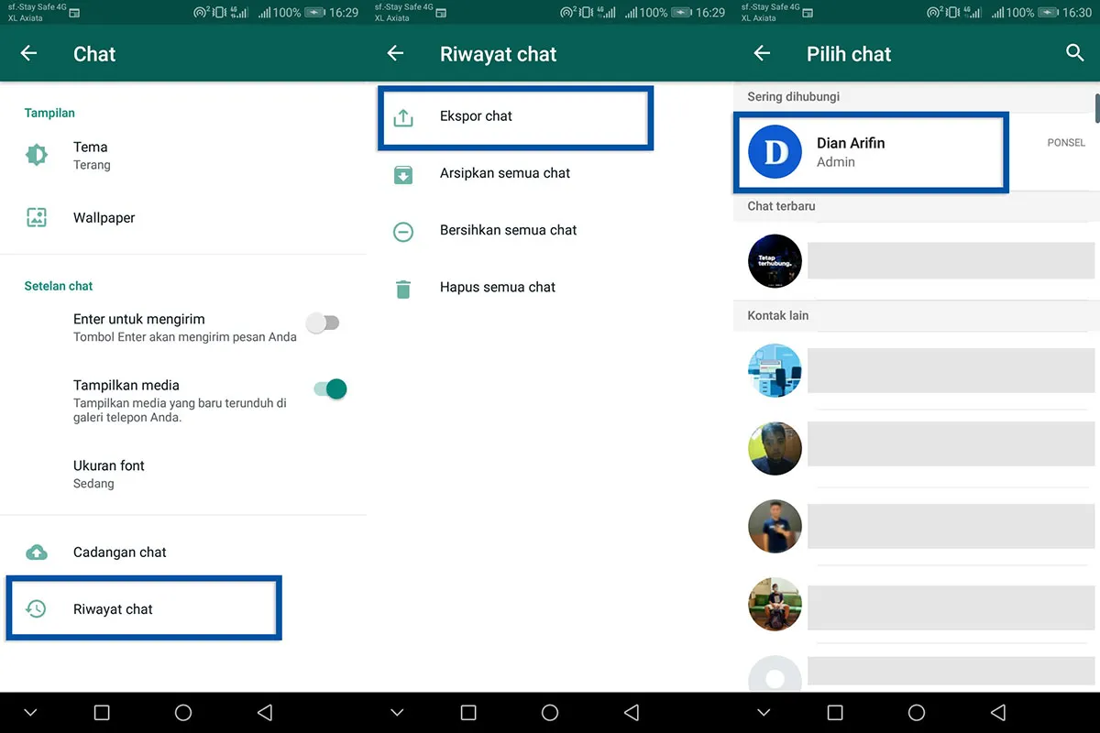Open the Ukuran font size selector
Viewport: 1100px width, 733px height.
point(108,474)
